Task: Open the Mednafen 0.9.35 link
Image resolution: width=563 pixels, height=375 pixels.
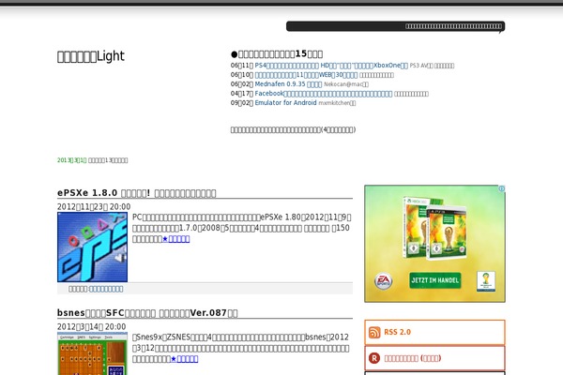Action: [288, 84]
